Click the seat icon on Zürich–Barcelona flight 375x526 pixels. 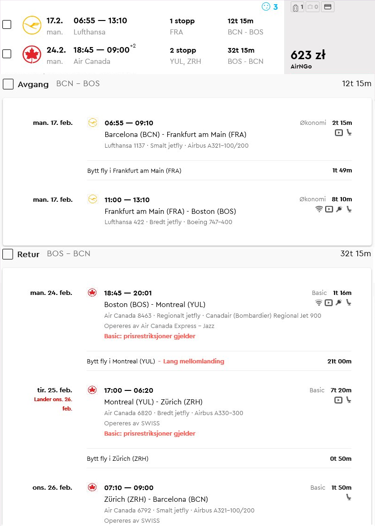pyautogui.click(x=349, y=497)
